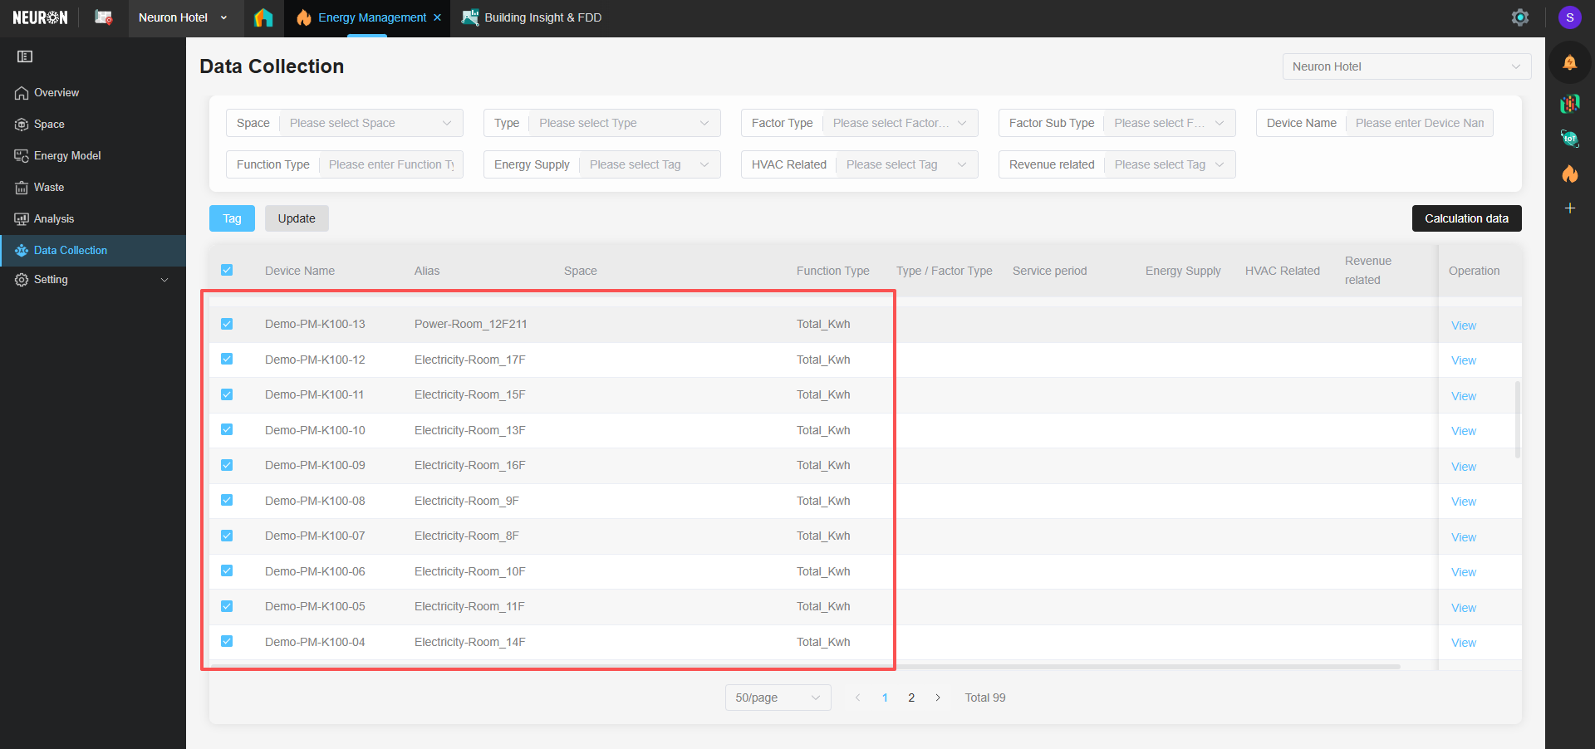Open the Space filter dropdown

tap(370, 123)
